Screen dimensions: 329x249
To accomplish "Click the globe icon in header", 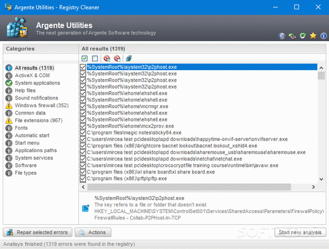I will 282,36.
